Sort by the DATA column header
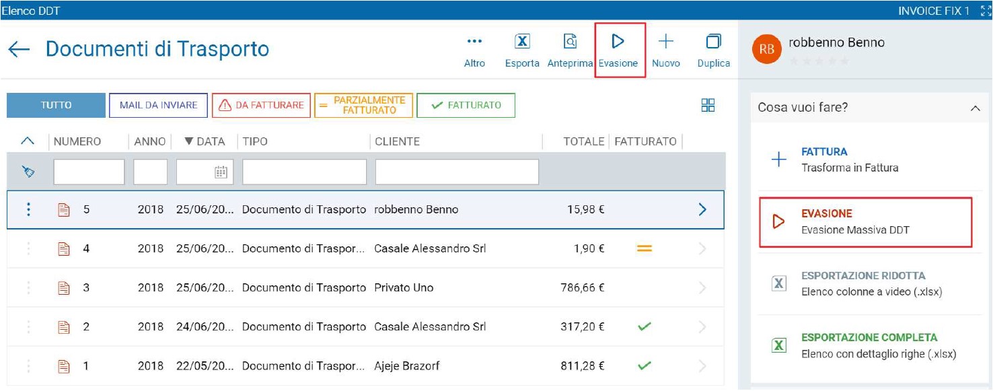The width and height of the screenshot is (993, 391). [205, 141]
